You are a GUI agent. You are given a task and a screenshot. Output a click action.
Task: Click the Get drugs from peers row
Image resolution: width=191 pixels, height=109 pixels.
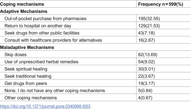pyautogui.click(x=95, y=83)
